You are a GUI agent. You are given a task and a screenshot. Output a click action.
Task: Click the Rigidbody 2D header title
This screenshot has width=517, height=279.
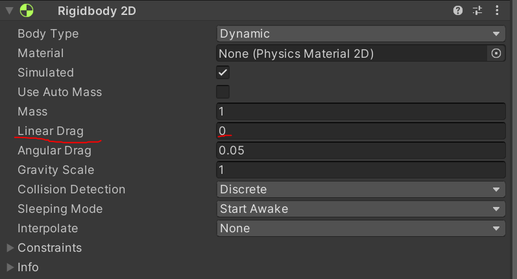coord(97,11)
